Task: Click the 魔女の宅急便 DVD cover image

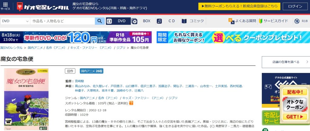Action: tap(26, 100)
